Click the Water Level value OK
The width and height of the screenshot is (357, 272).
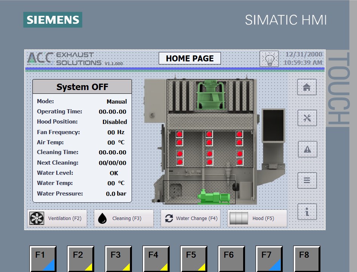coord(114,173)
